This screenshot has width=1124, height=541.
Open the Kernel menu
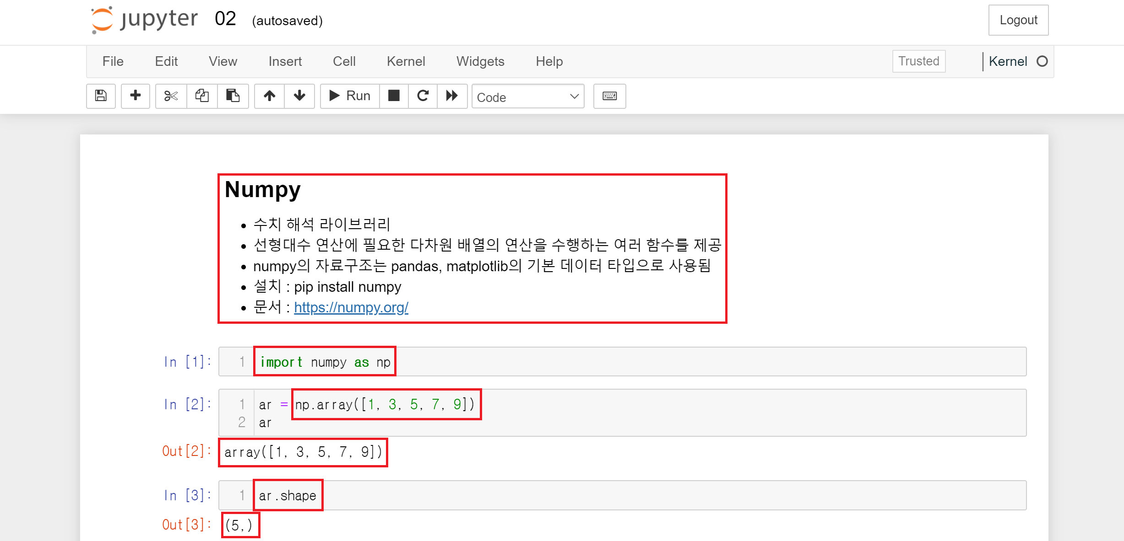click(406, 61)
